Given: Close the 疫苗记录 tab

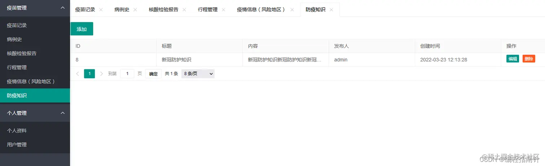Looking at the screenshot, I should pyautogui.click(x=101, y=10).
